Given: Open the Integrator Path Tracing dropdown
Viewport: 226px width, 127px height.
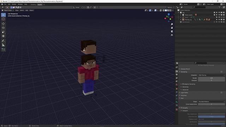Looking at the screenshot, I should point(211,75).
